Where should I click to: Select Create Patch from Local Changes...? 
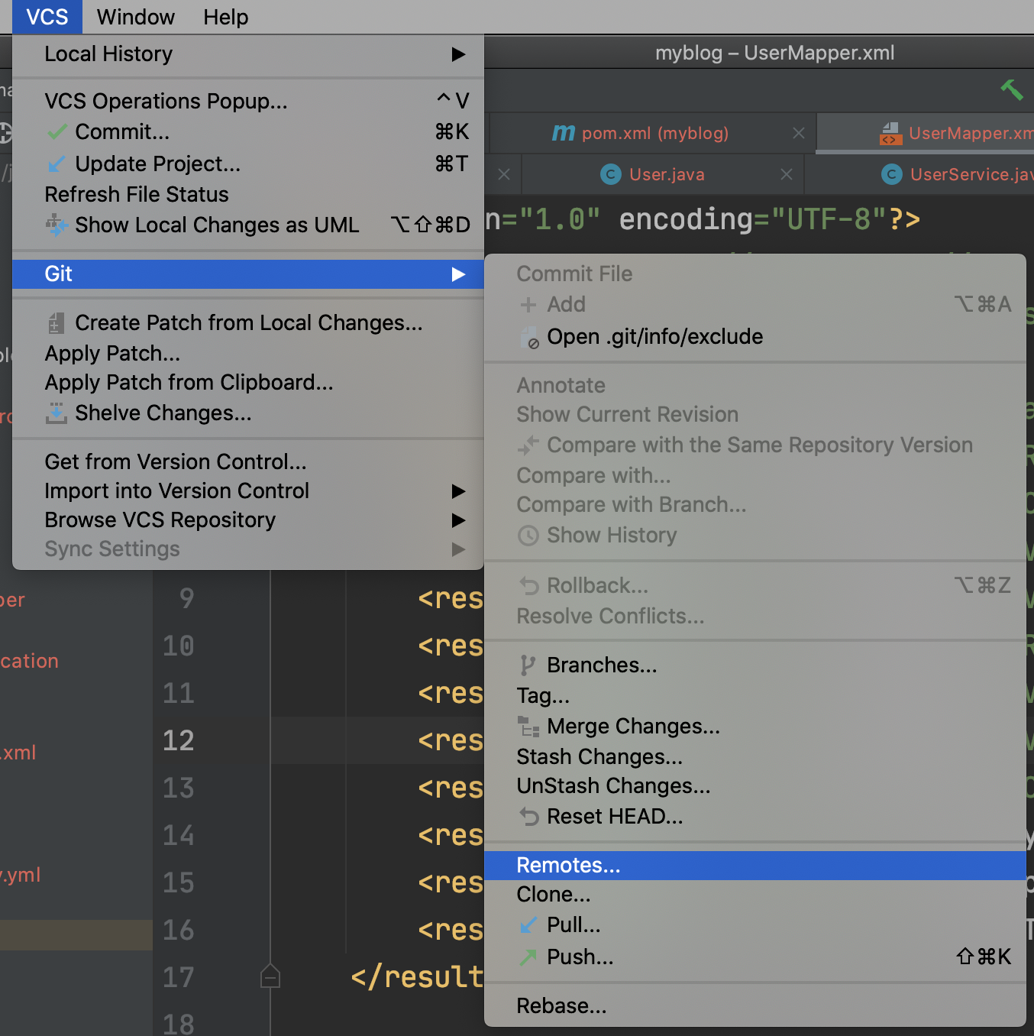coord(248,323)
